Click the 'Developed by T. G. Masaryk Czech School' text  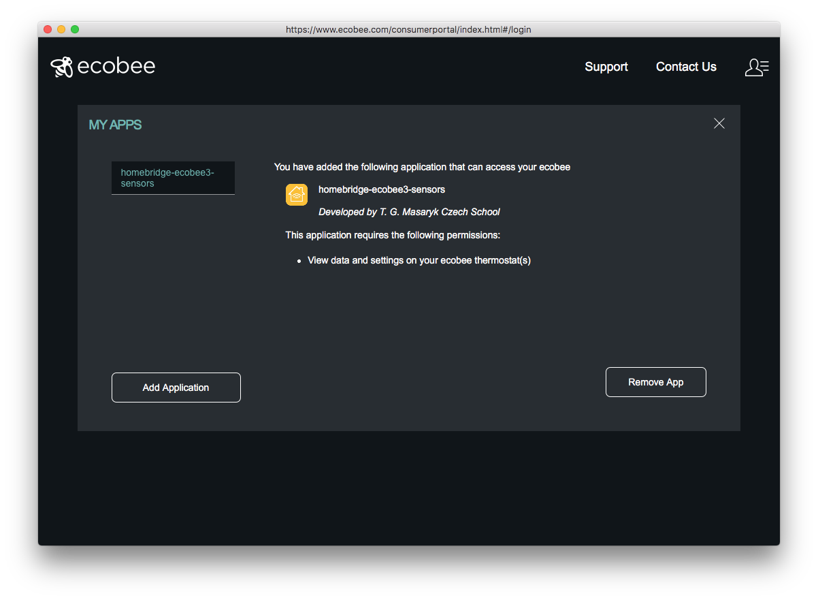(409, 212)
